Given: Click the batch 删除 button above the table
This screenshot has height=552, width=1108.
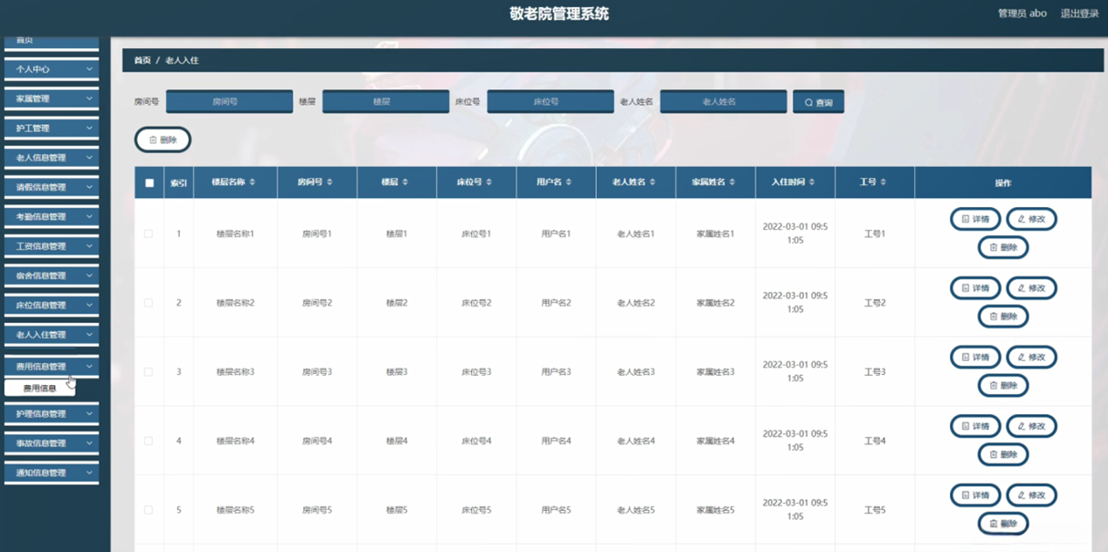Looking at the screenshot, I should [x=163, y=140].
